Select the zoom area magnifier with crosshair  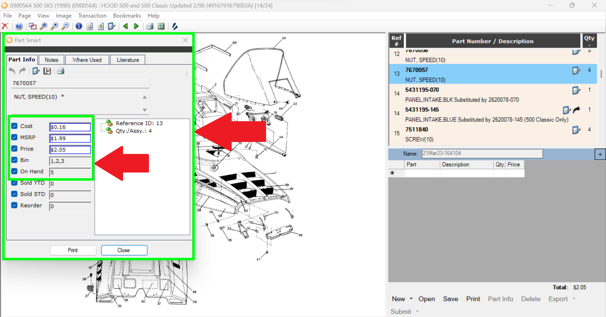(44, 26)
